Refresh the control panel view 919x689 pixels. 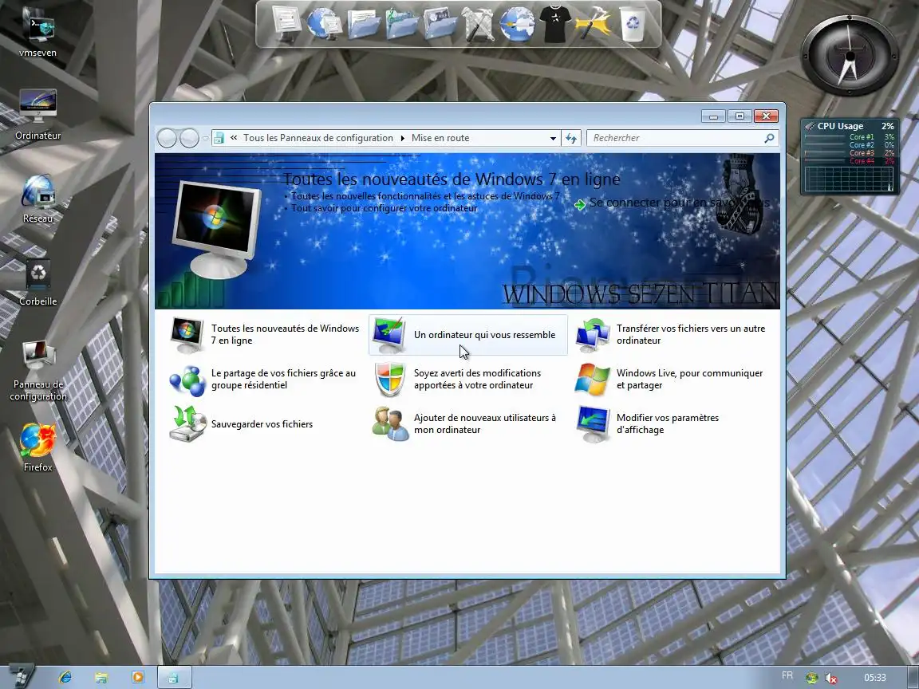[571, 138]
